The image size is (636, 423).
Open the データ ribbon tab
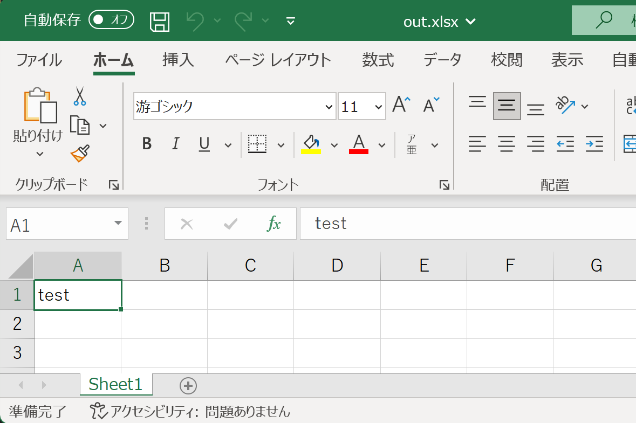pos(442,60)
